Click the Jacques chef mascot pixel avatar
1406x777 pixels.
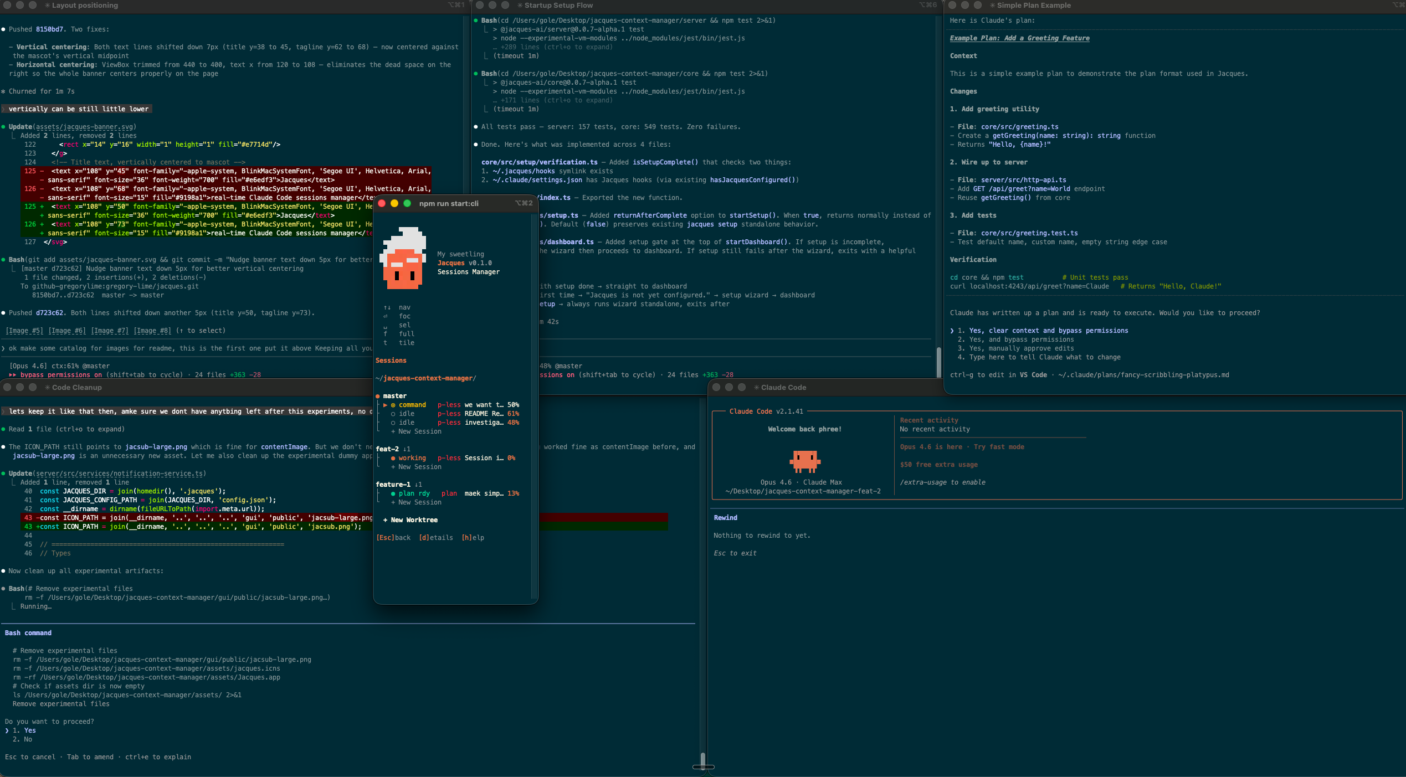[x=403, y=259]
